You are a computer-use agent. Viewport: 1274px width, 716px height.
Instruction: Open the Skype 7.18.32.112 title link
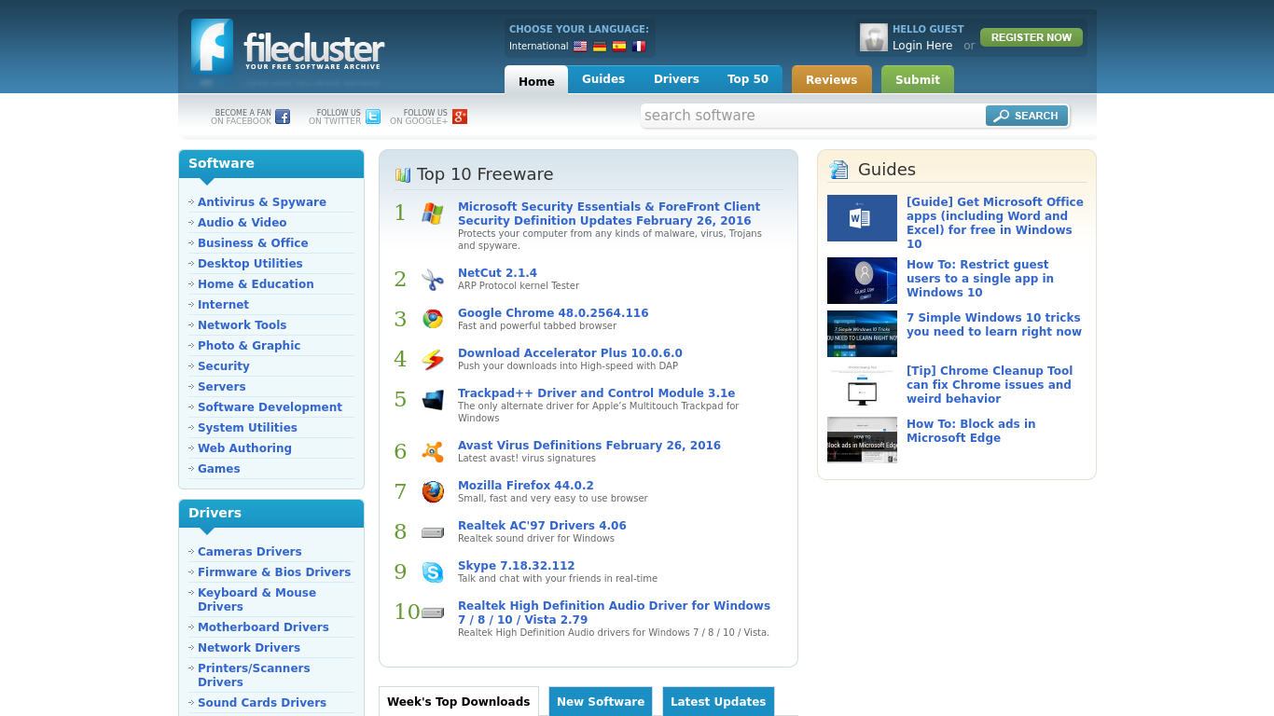click(517, 566)
